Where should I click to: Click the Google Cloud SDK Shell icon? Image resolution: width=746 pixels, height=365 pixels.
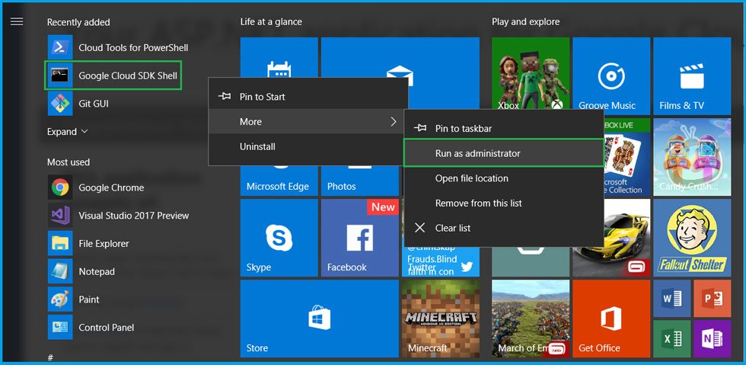(60, 75)
